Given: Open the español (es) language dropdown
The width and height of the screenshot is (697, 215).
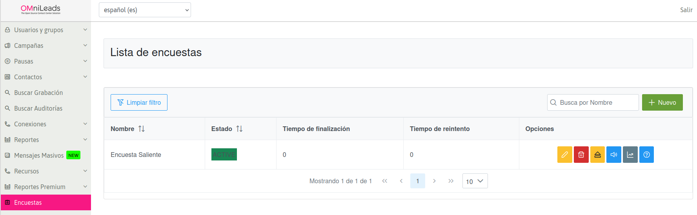Looking at the screenshot, I should coord(145,10).
